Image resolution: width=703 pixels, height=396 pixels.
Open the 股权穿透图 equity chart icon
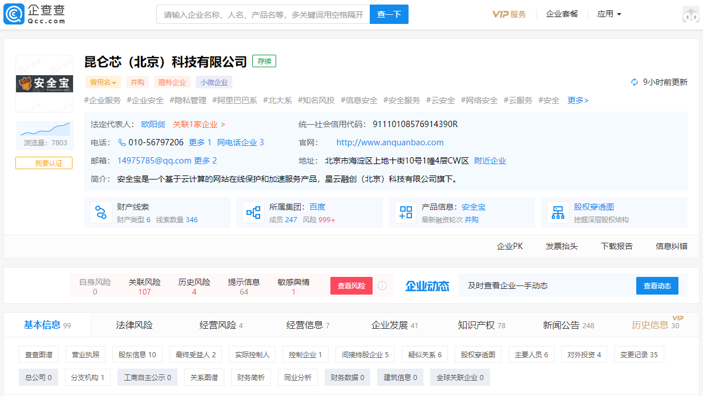click(x=558, y=213)
